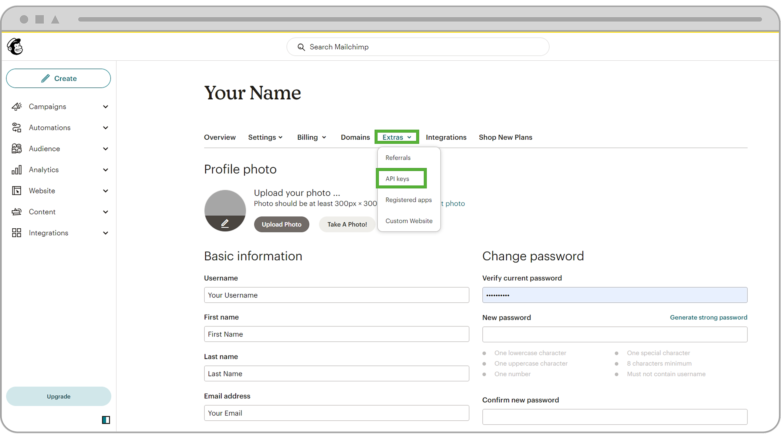Expand the Audience sidebar section
This screenshot has height=439, width=781.
106,149
